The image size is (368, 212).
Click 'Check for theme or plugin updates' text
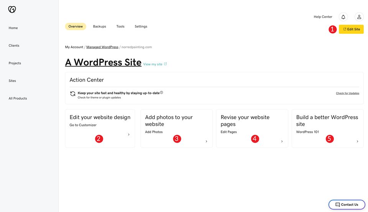pyautogui.click(x=99, y=98)
